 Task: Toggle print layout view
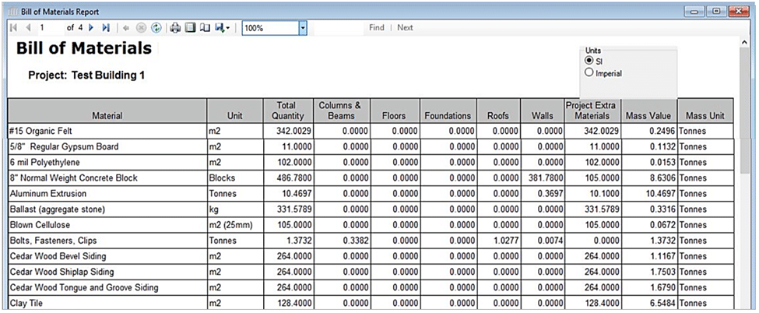coord(190,28)
